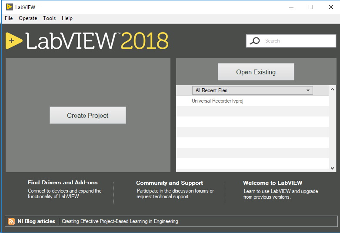Open the NI Blog articles feed
Screen dimensions: 340x233
click(x=36, y=221)
